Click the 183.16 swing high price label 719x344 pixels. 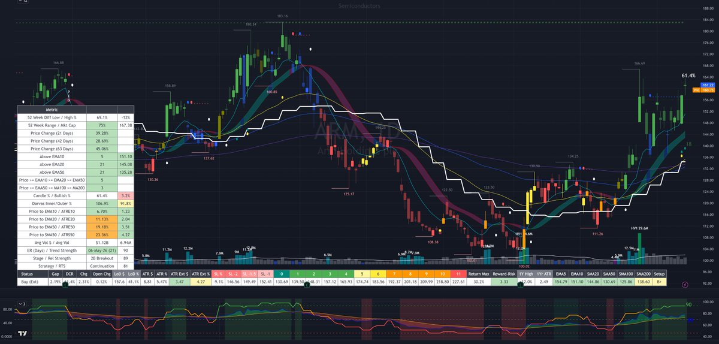click(x=283, y=16)
